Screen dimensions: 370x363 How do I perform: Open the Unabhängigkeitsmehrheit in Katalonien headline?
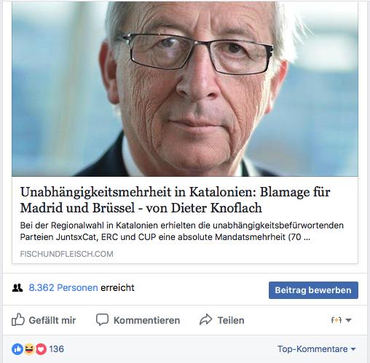pos(175,200)
